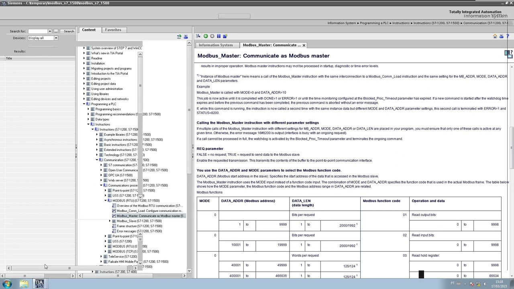Open the Windows Start button

(7, 284)
